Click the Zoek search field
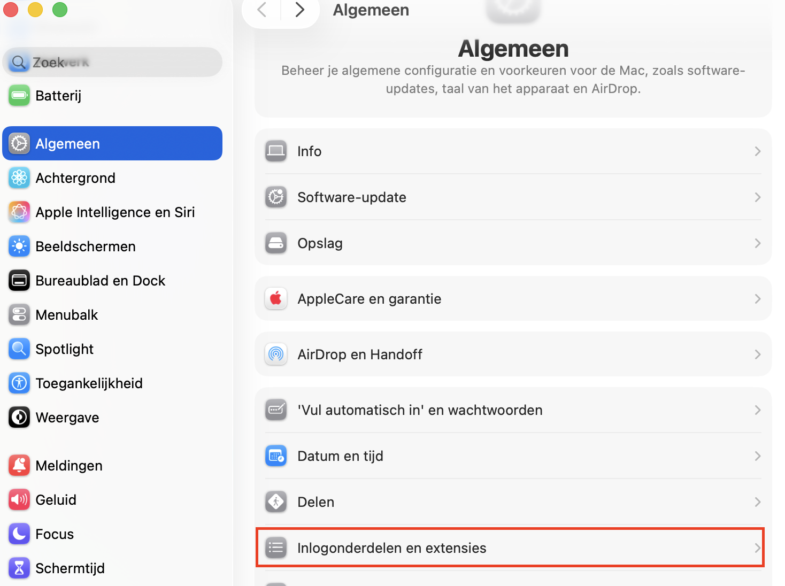Viewport: 785px width, 586px height. point(112,61)
